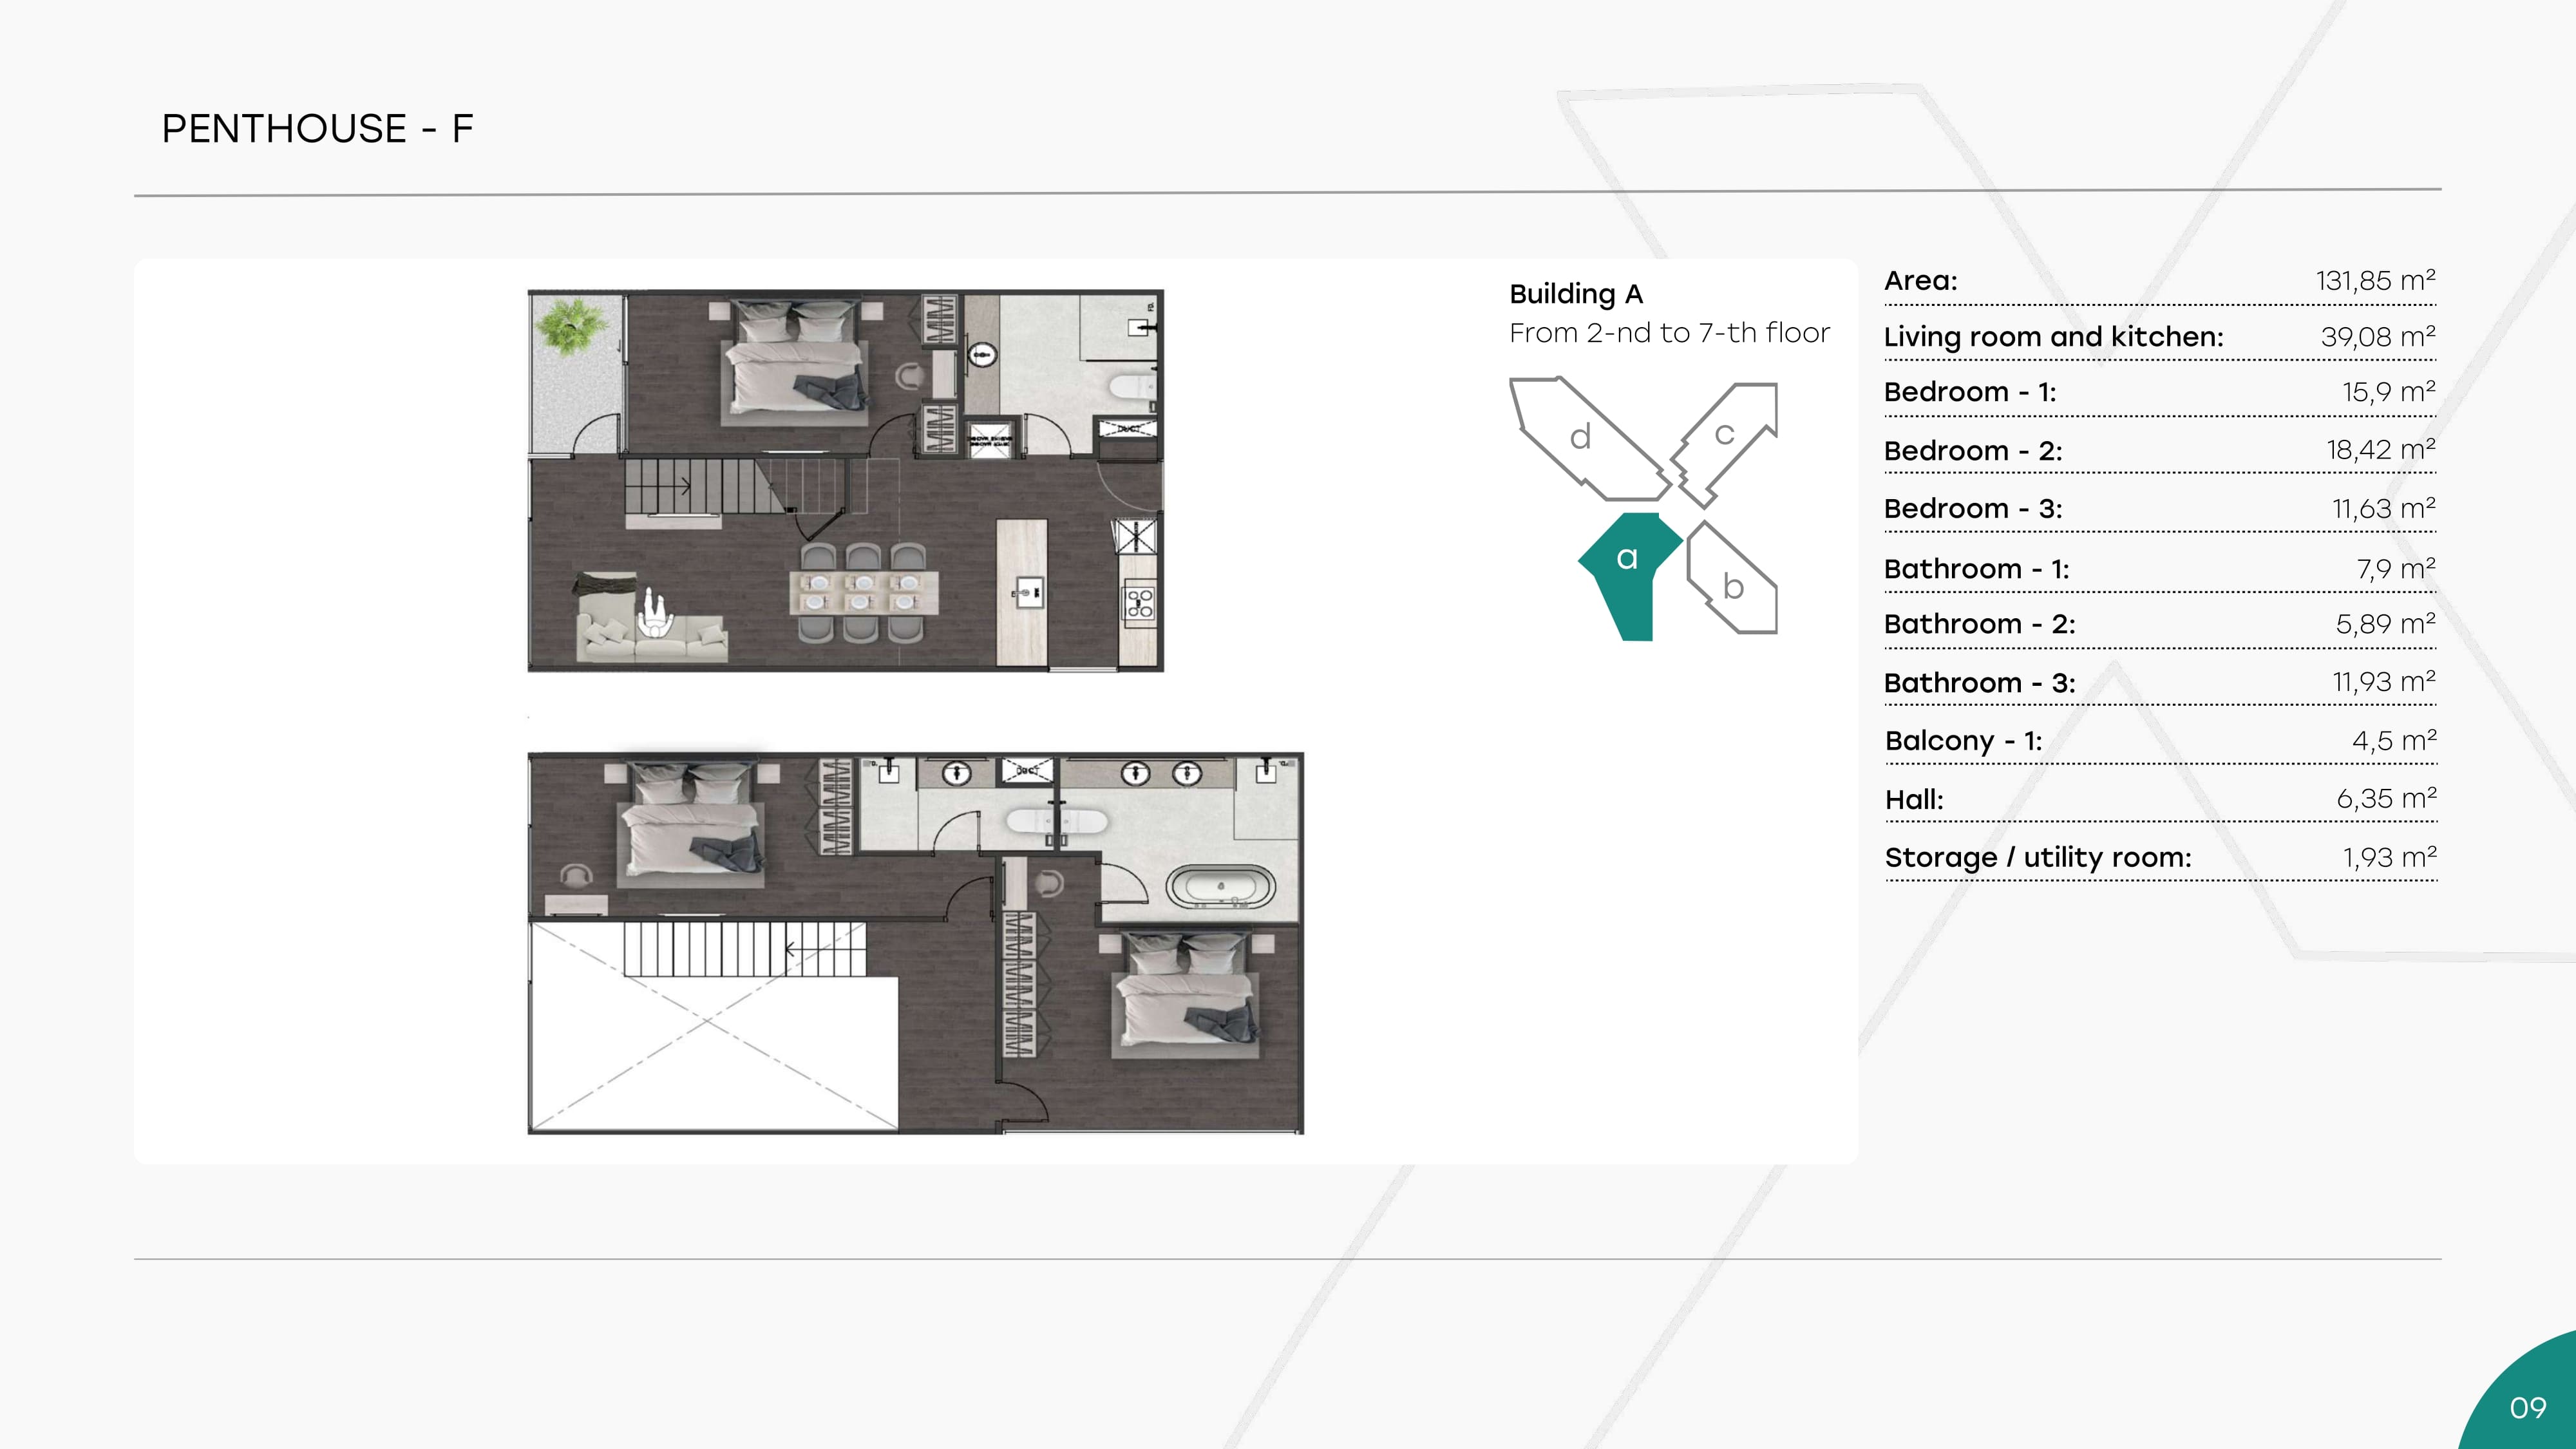
Task: Click the 'Hall:' label
Action: 1914,800
